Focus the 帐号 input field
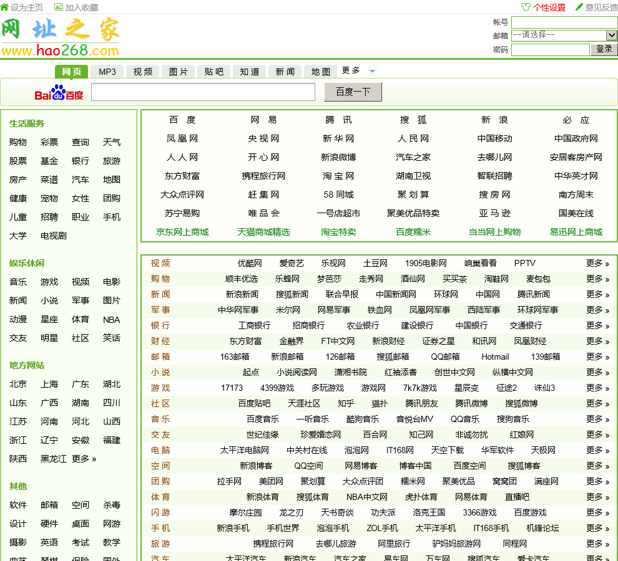This screenshot has width=618, height=561. (x=564, y=22)
